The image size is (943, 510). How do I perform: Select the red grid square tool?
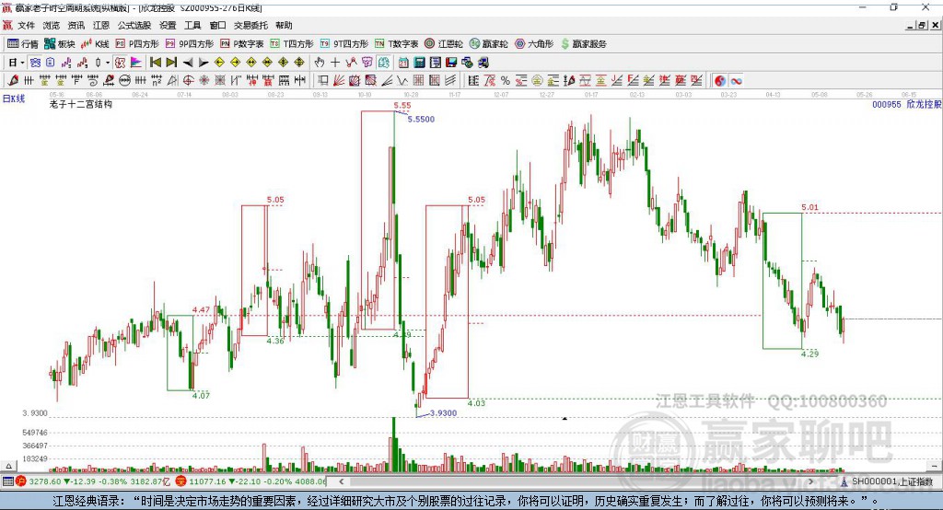(419, 81)
